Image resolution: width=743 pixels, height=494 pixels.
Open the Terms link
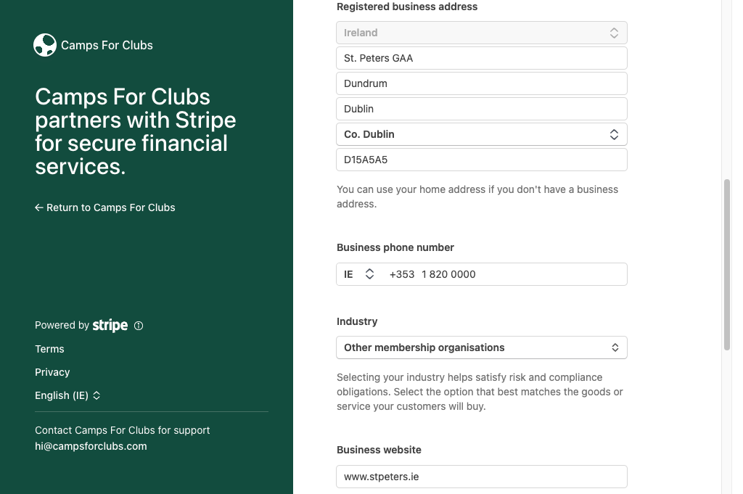click(49, 349)
